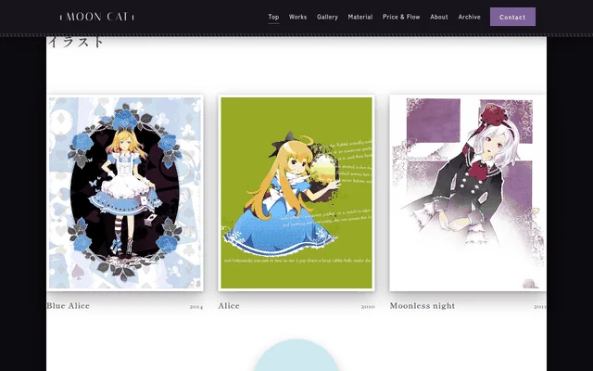
Task: Click the year 2010 under Alice
Action: pos(368,307)
